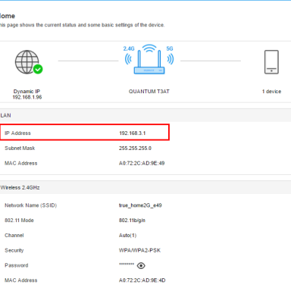
Task: Click the 'Home' page title
Action: tap(8, 16)
